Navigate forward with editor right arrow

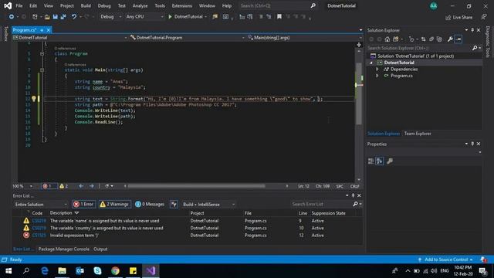coord(92,186)
